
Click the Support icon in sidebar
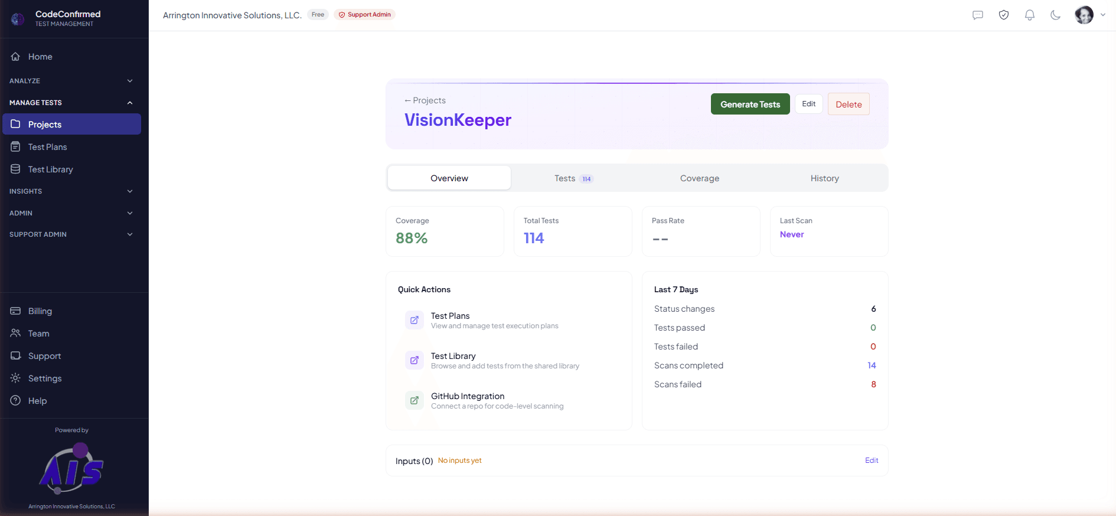tap(15, 355)
